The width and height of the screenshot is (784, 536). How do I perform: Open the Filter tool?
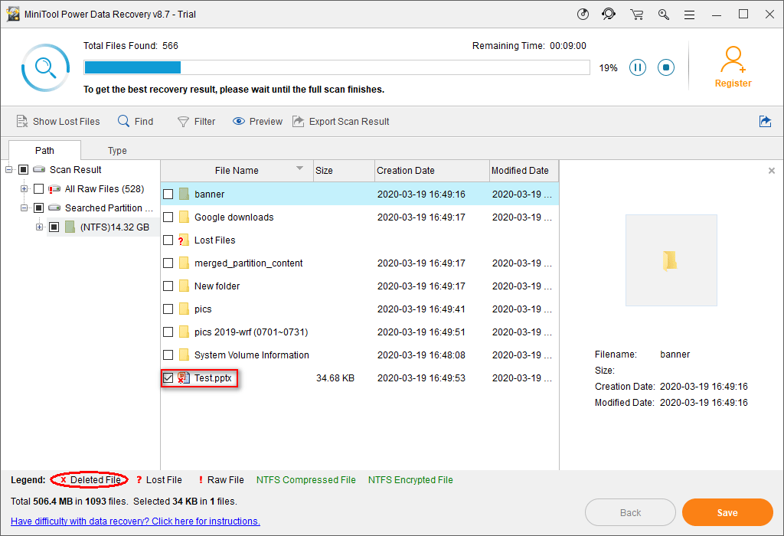[197, 122]
